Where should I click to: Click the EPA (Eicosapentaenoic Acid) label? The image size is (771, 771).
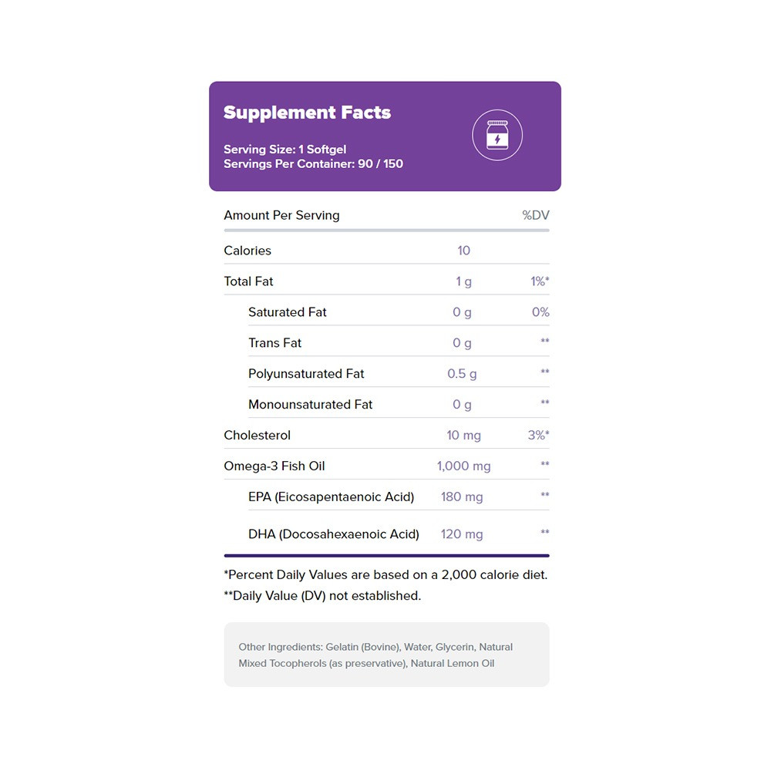pos(331,497)
